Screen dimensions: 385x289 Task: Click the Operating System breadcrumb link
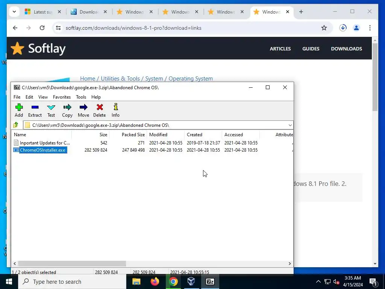coord(191,79)
